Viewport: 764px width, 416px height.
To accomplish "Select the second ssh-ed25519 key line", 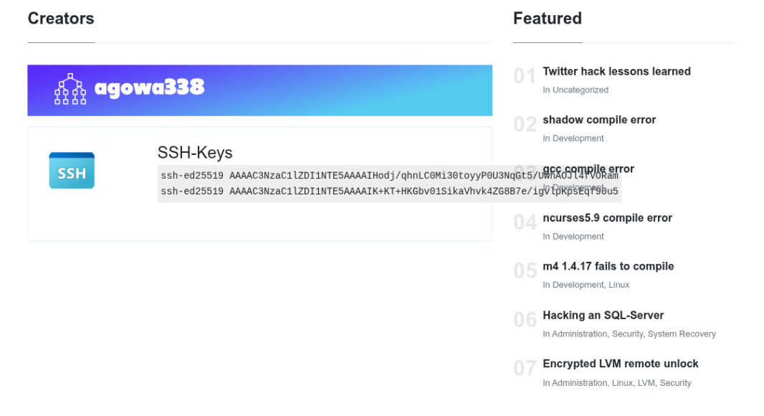I will (389, 192).
